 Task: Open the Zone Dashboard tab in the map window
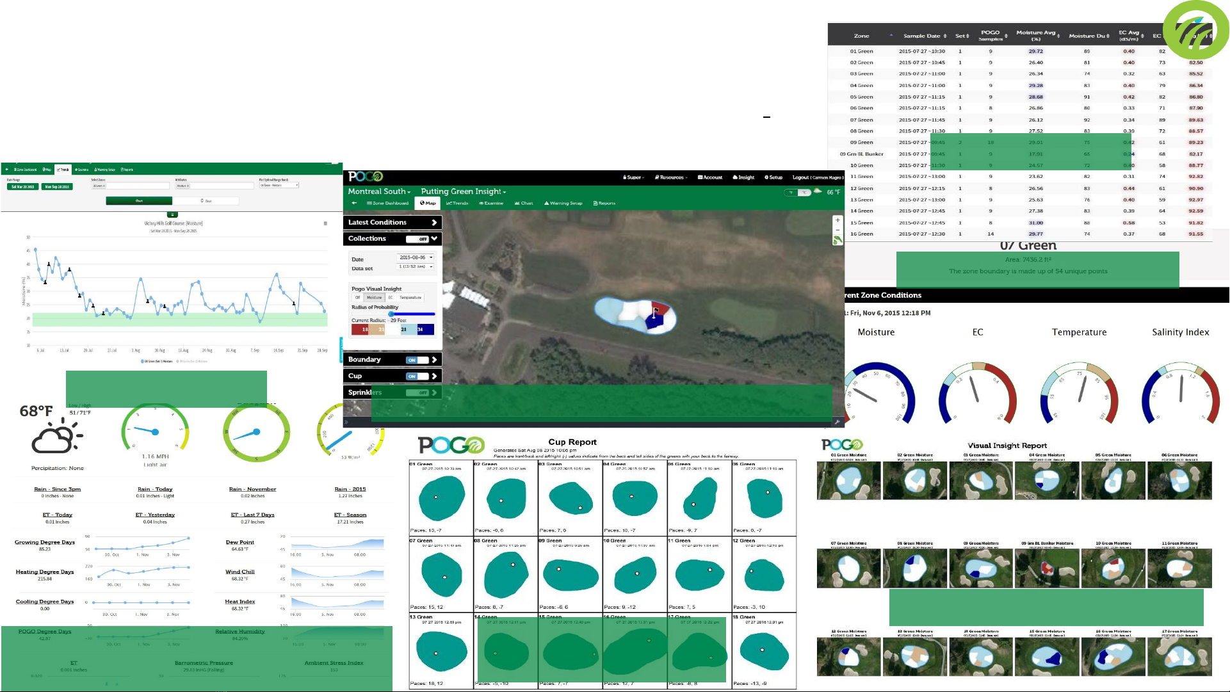pyautogui.click(x=387, y=203)
